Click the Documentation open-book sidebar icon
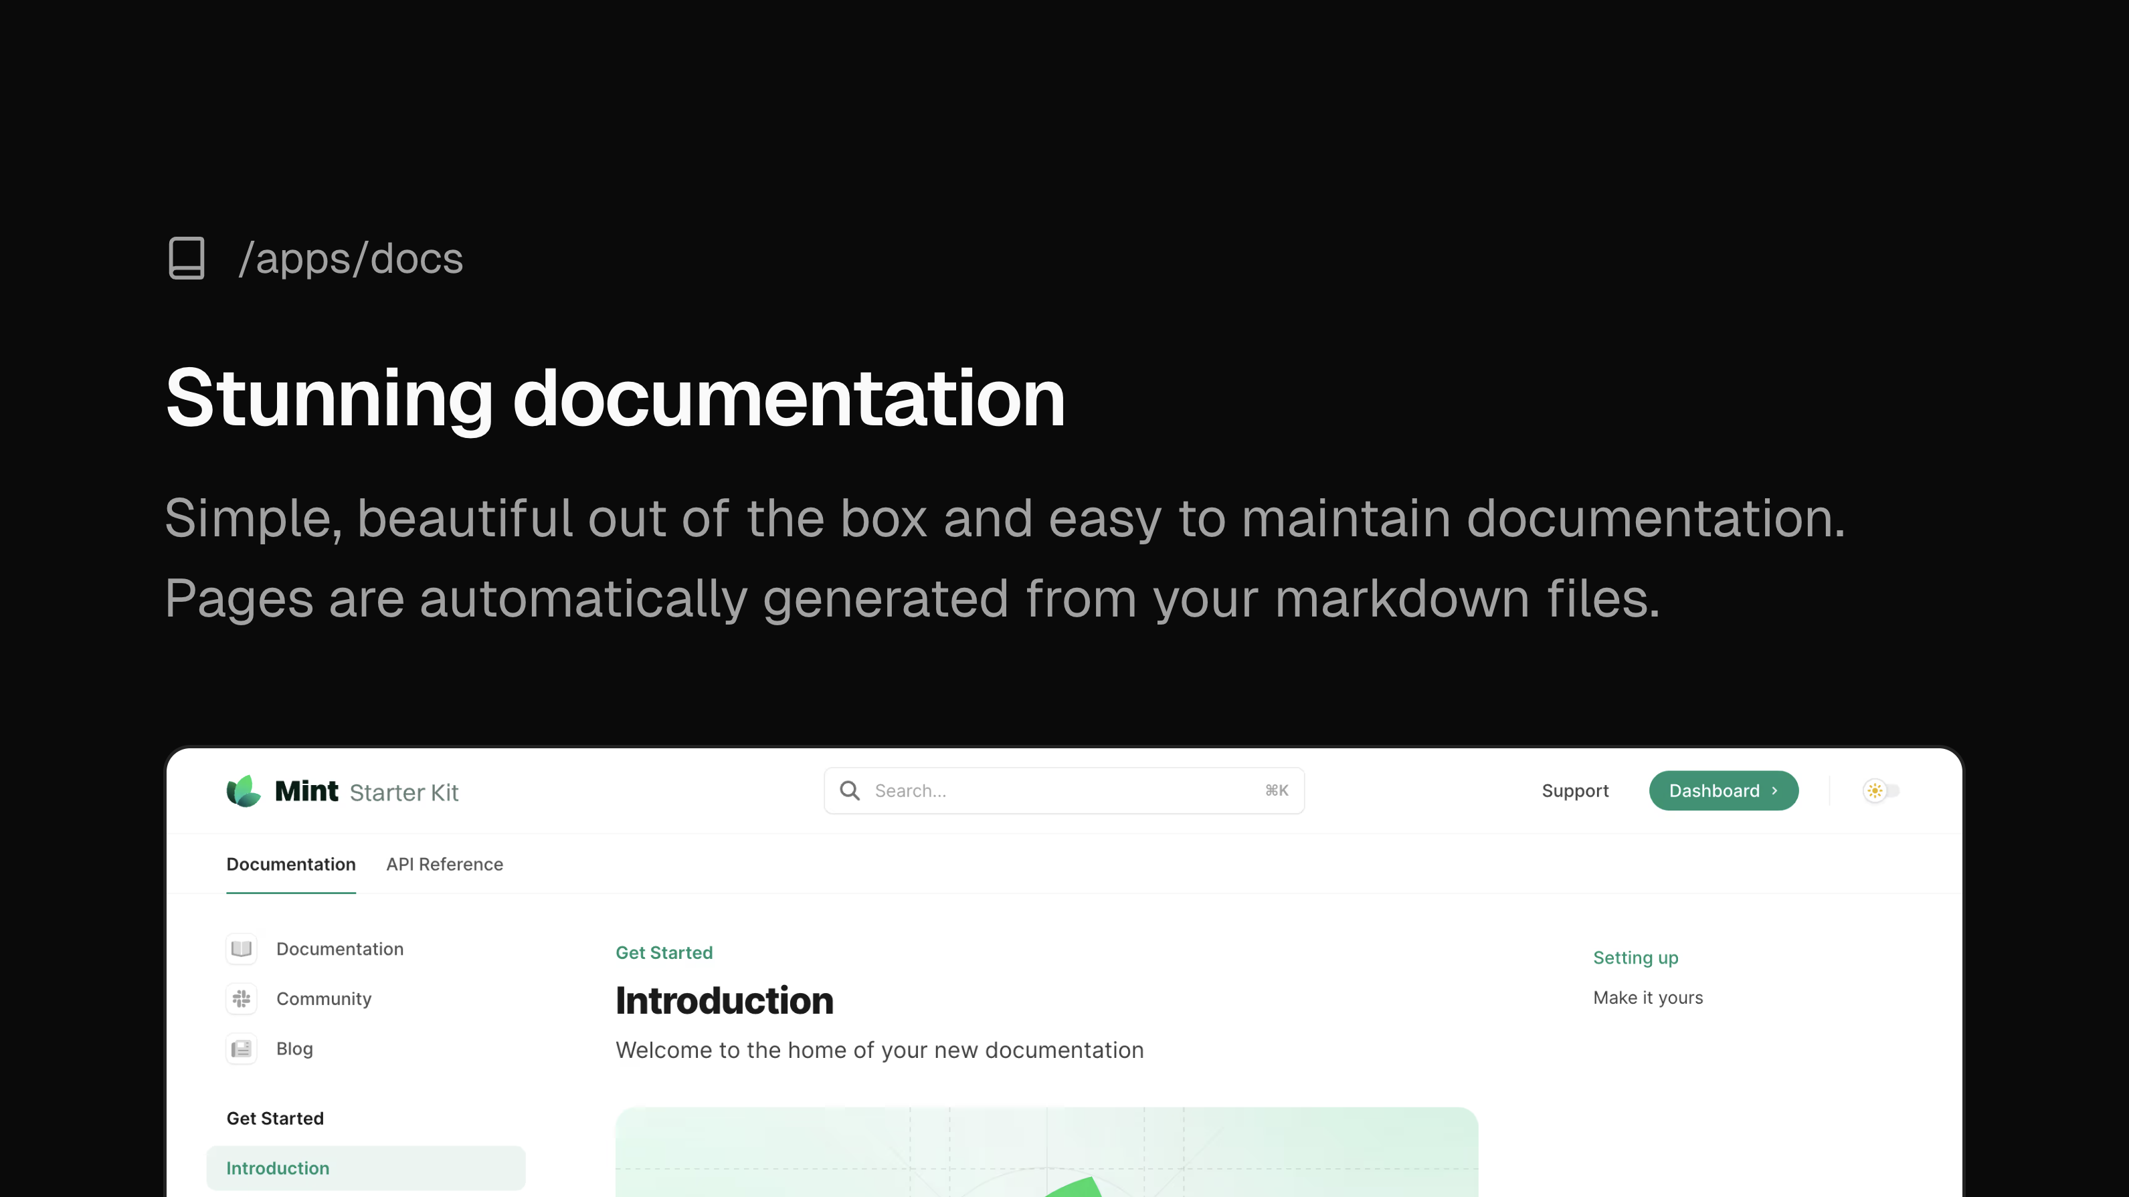 click(x=242, y=948)
